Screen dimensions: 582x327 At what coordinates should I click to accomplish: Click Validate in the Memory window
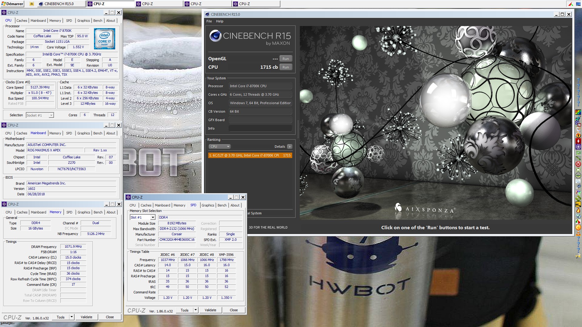click(86, 317)
